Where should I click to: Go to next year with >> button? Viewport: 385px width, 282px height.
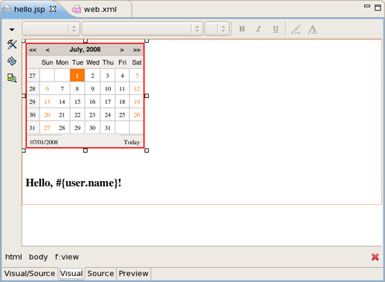pos(137,50)
